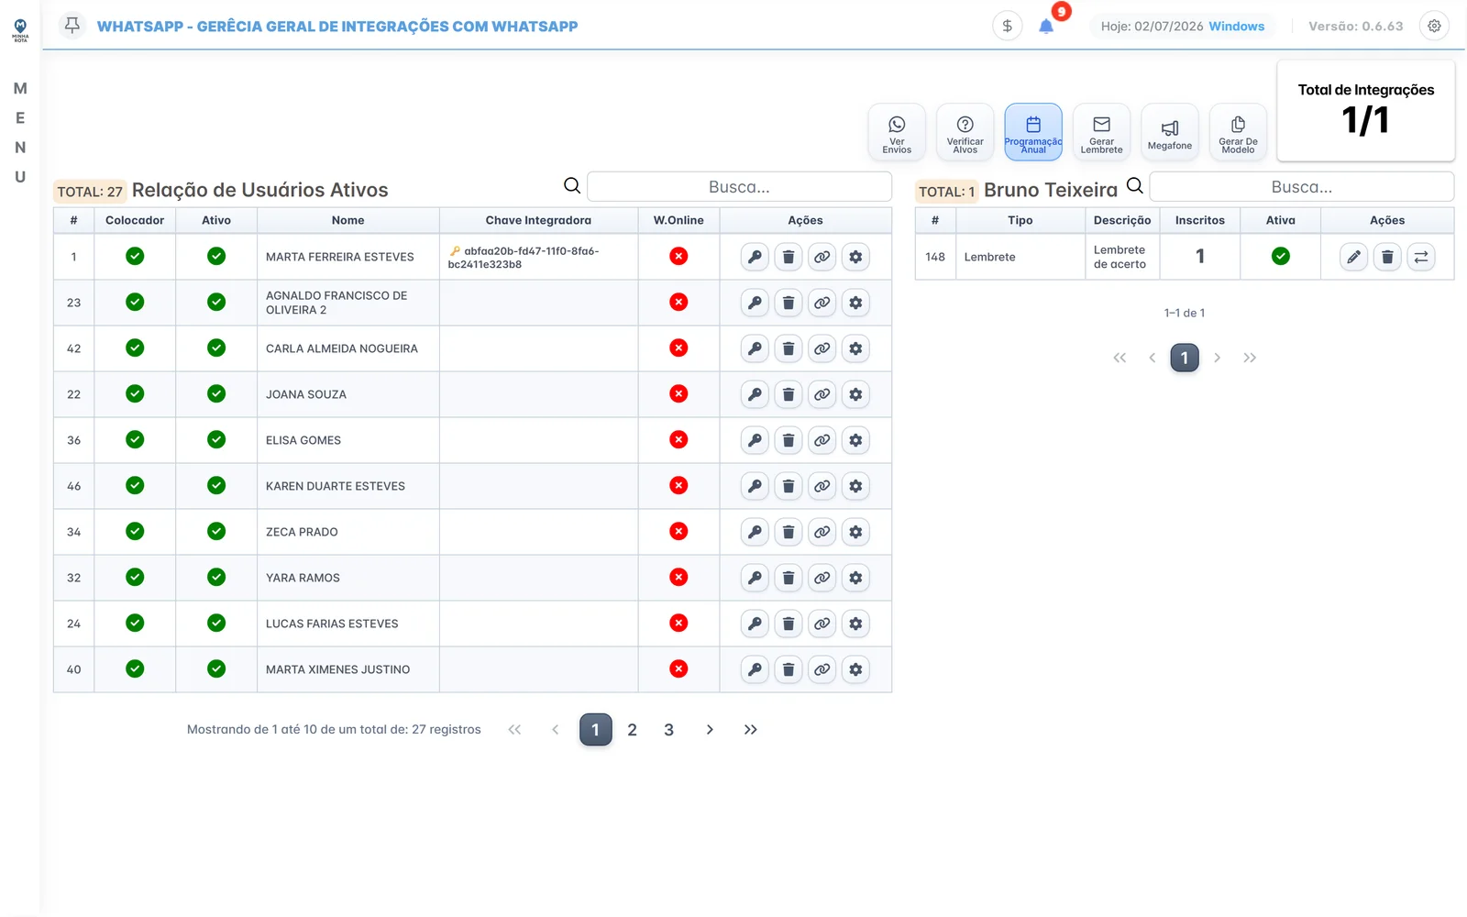Click search magnifier beside Bruno Teixeira
The height and width of the screenshot is (917, 1467).
(1135, 186)
